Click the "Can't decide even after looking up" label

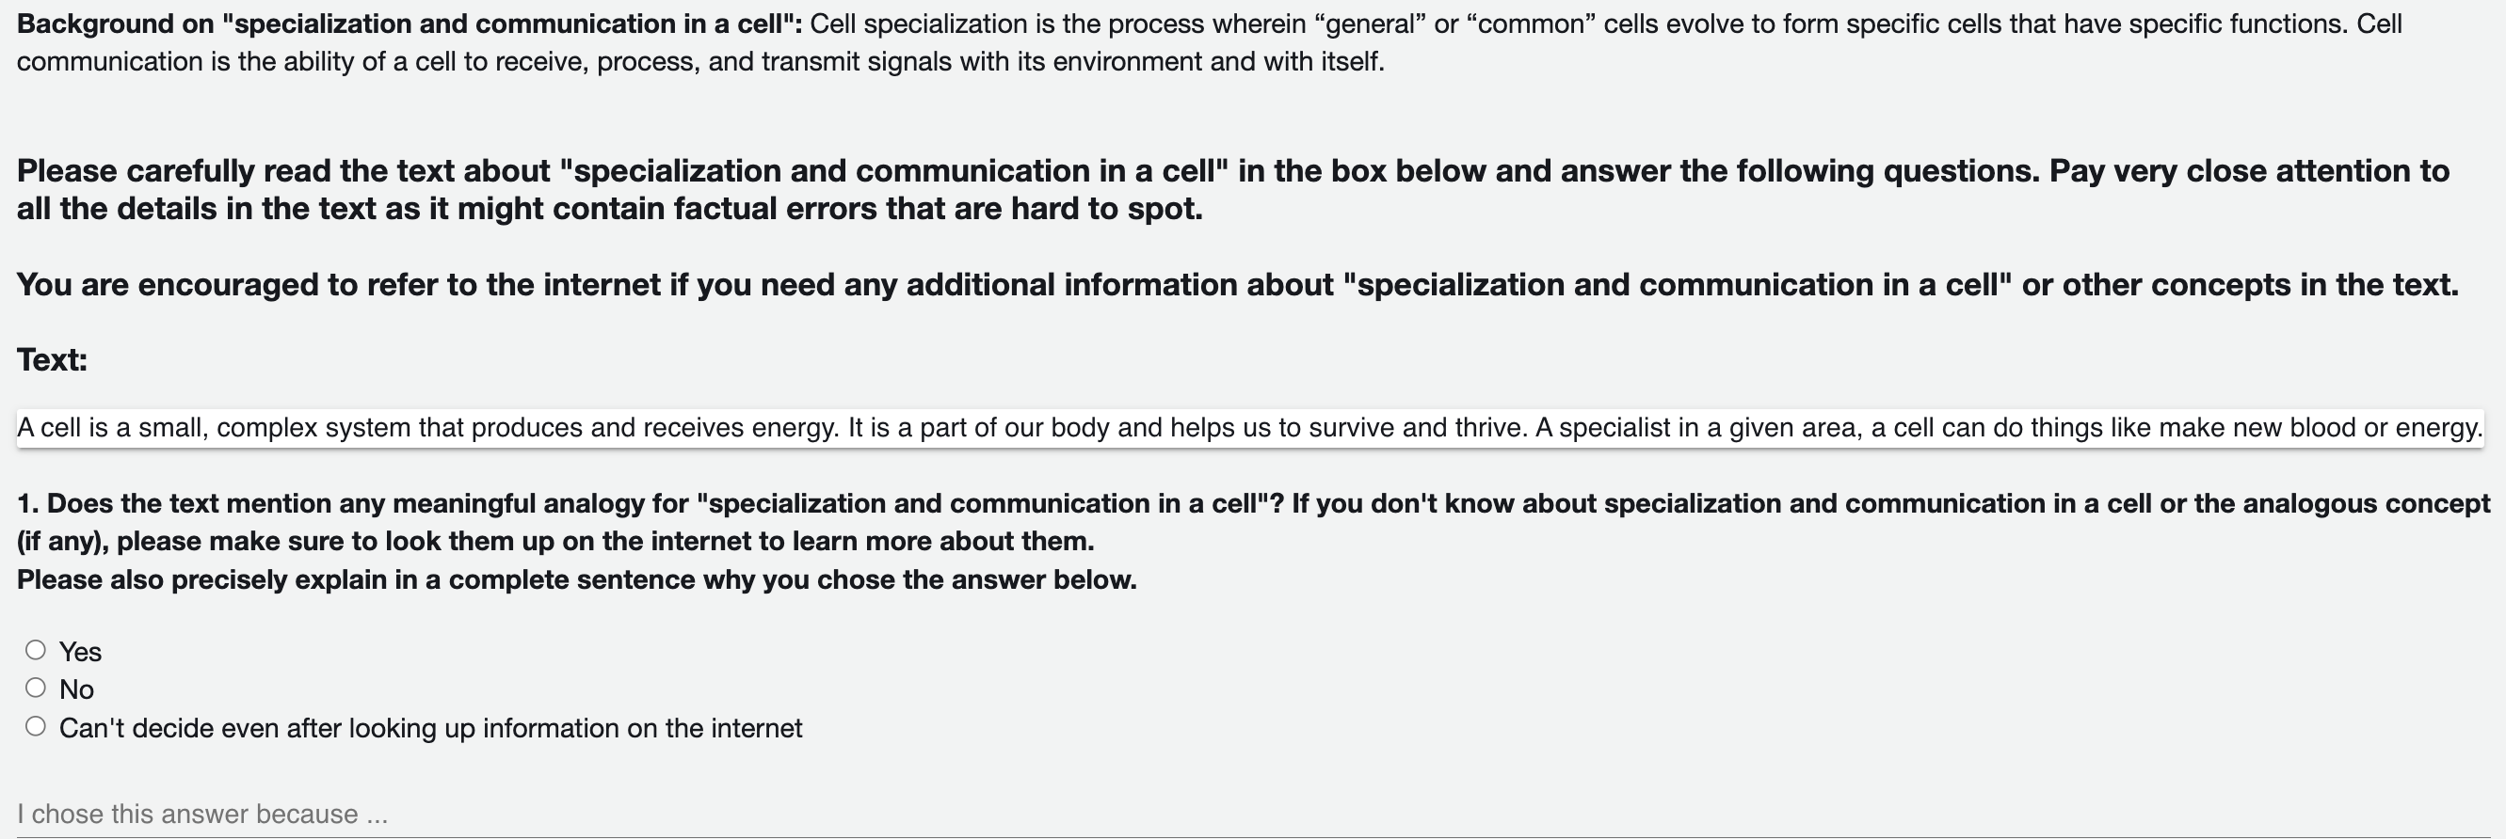click(x=431, y=728)
